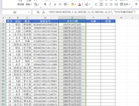The image size is (139, 106).
Task: Select column F header
Action: click(93, 18)
